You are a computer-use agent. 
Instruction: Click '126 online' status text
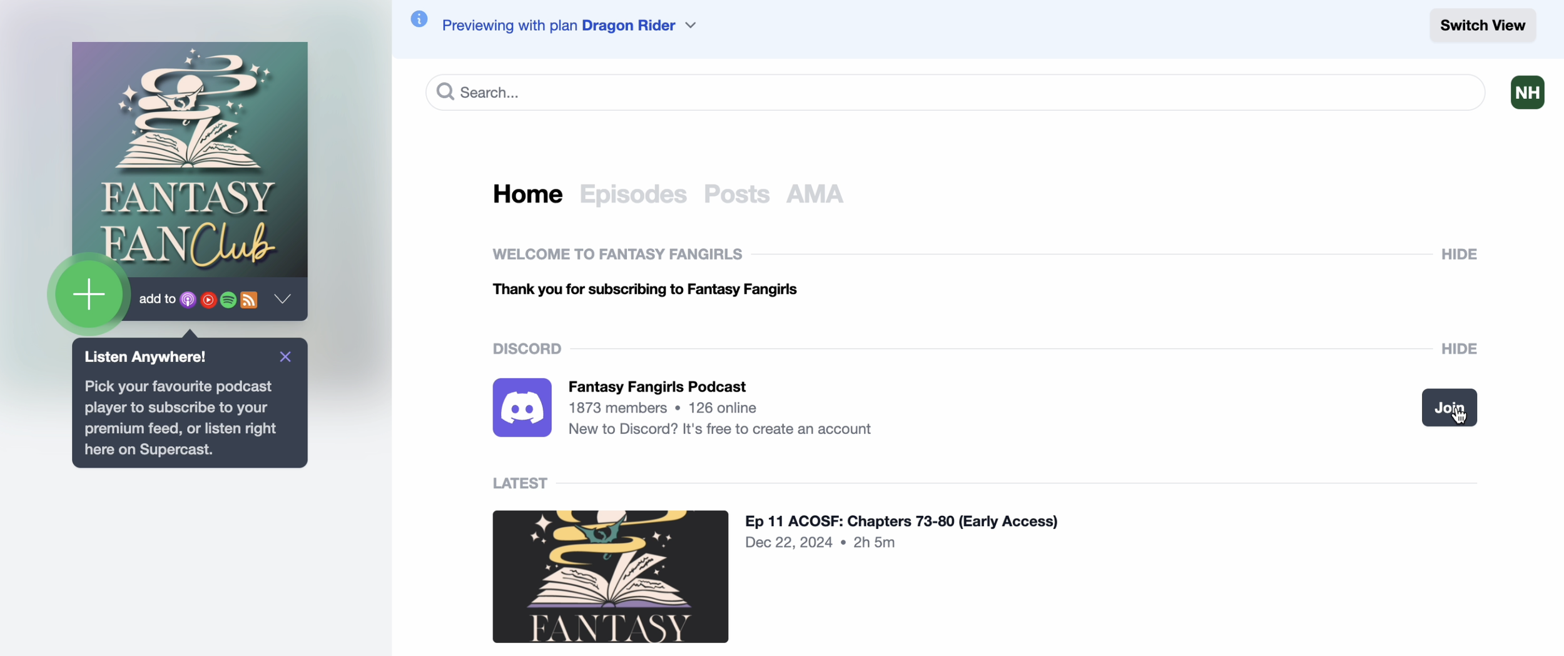tap(722, 408)
